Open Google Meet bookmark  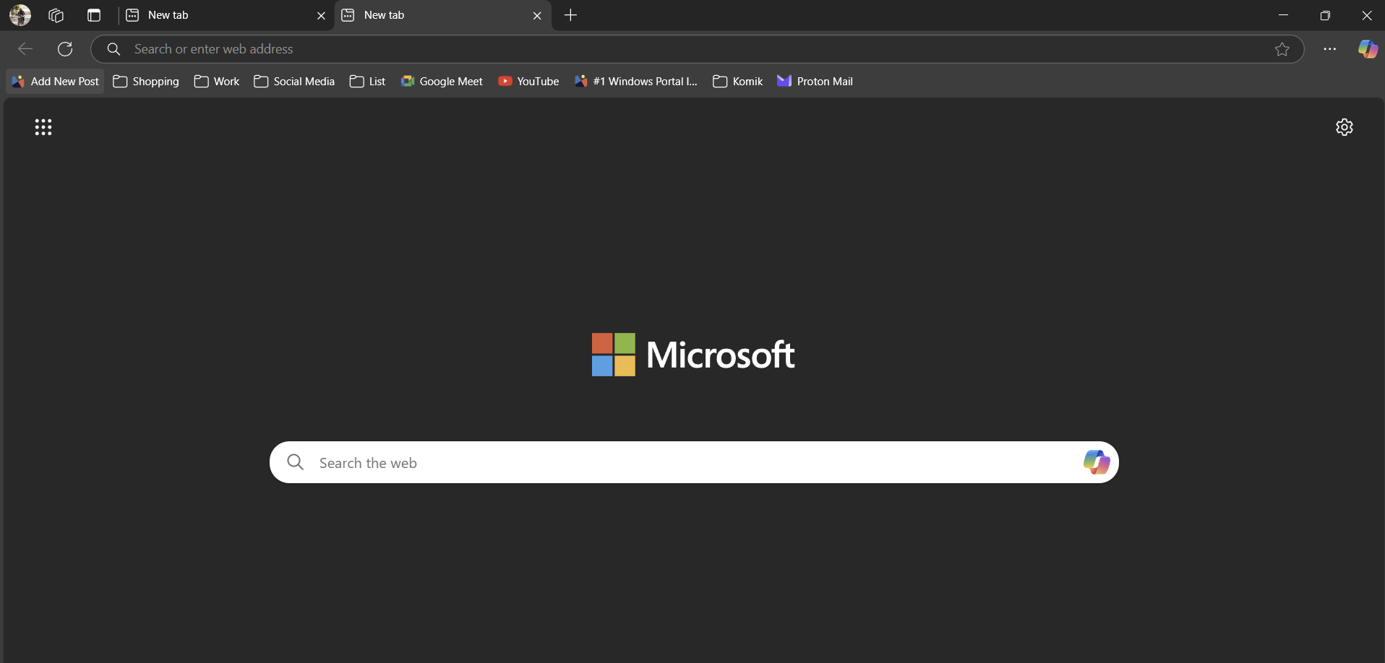(442, 82)
